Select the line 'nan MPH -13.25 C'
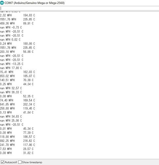This screenshot has width=159, height=165. pyautogui.click(x=12, y=64)
